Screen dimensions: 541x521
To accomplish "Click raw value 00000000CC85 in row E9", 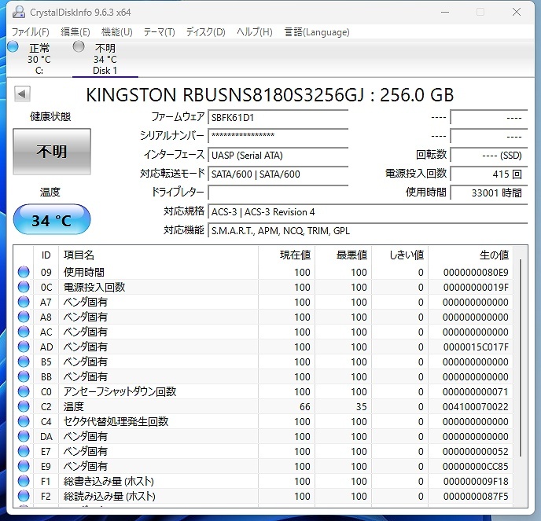I will 476,466.
